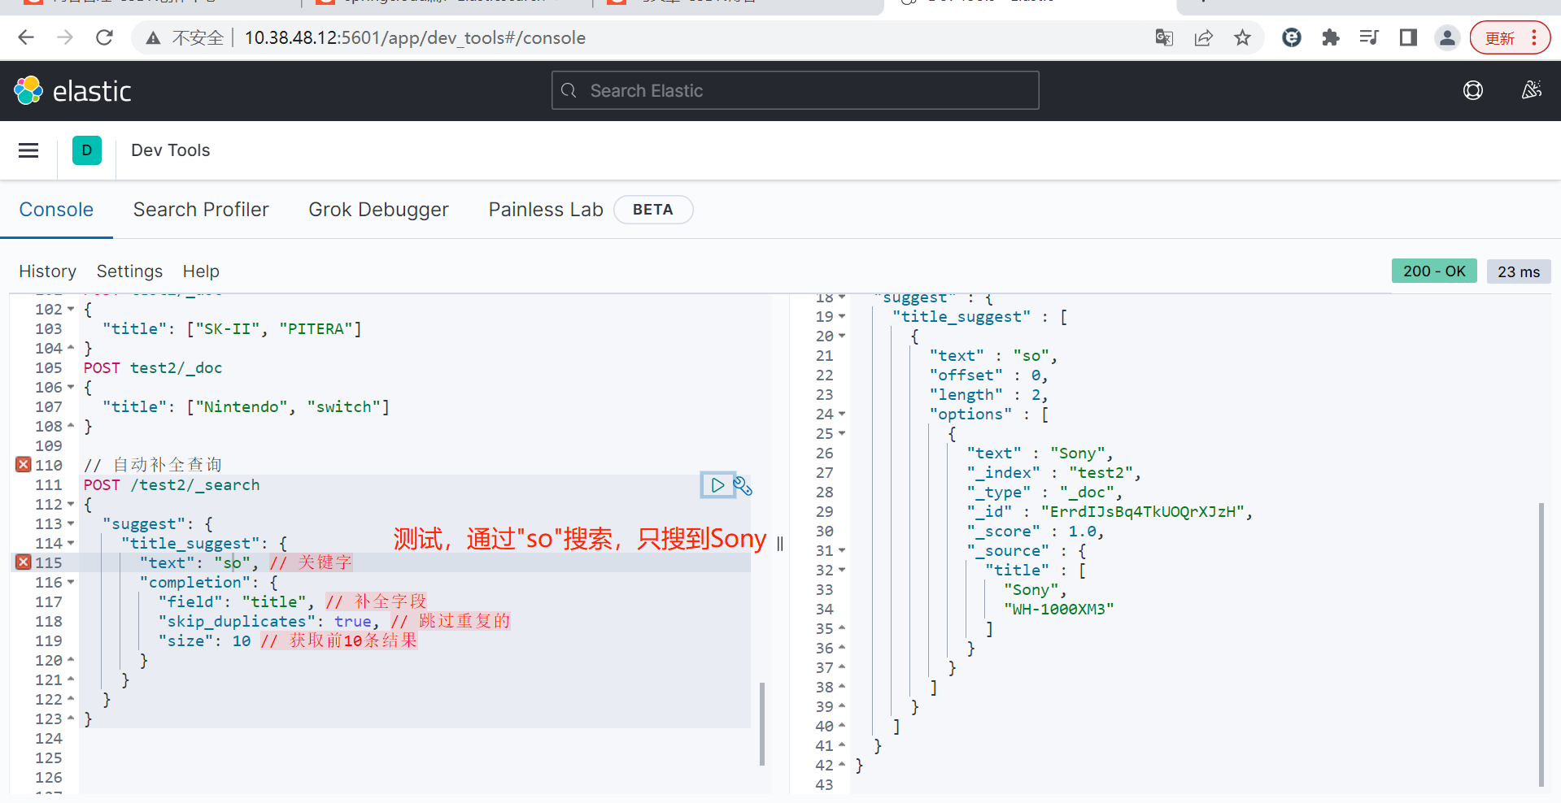Click the browser address bar URL
Viewport: 1561px width, 803px height.
coord(415,37)
